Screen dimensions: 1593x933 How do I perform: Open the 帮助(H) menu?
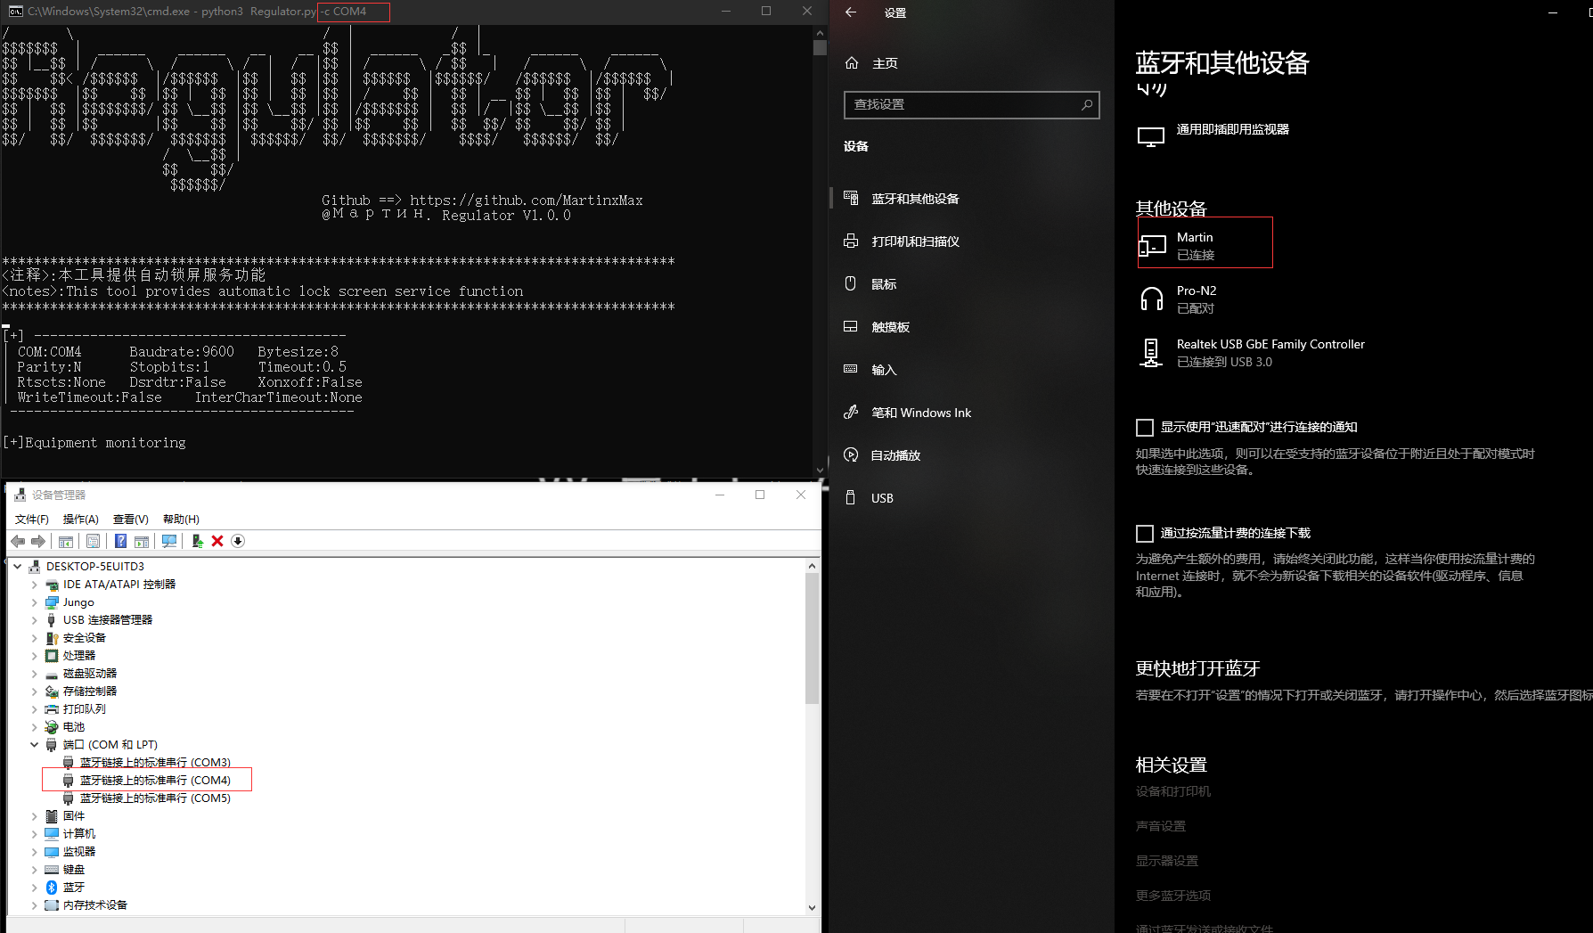coord(181,520)
